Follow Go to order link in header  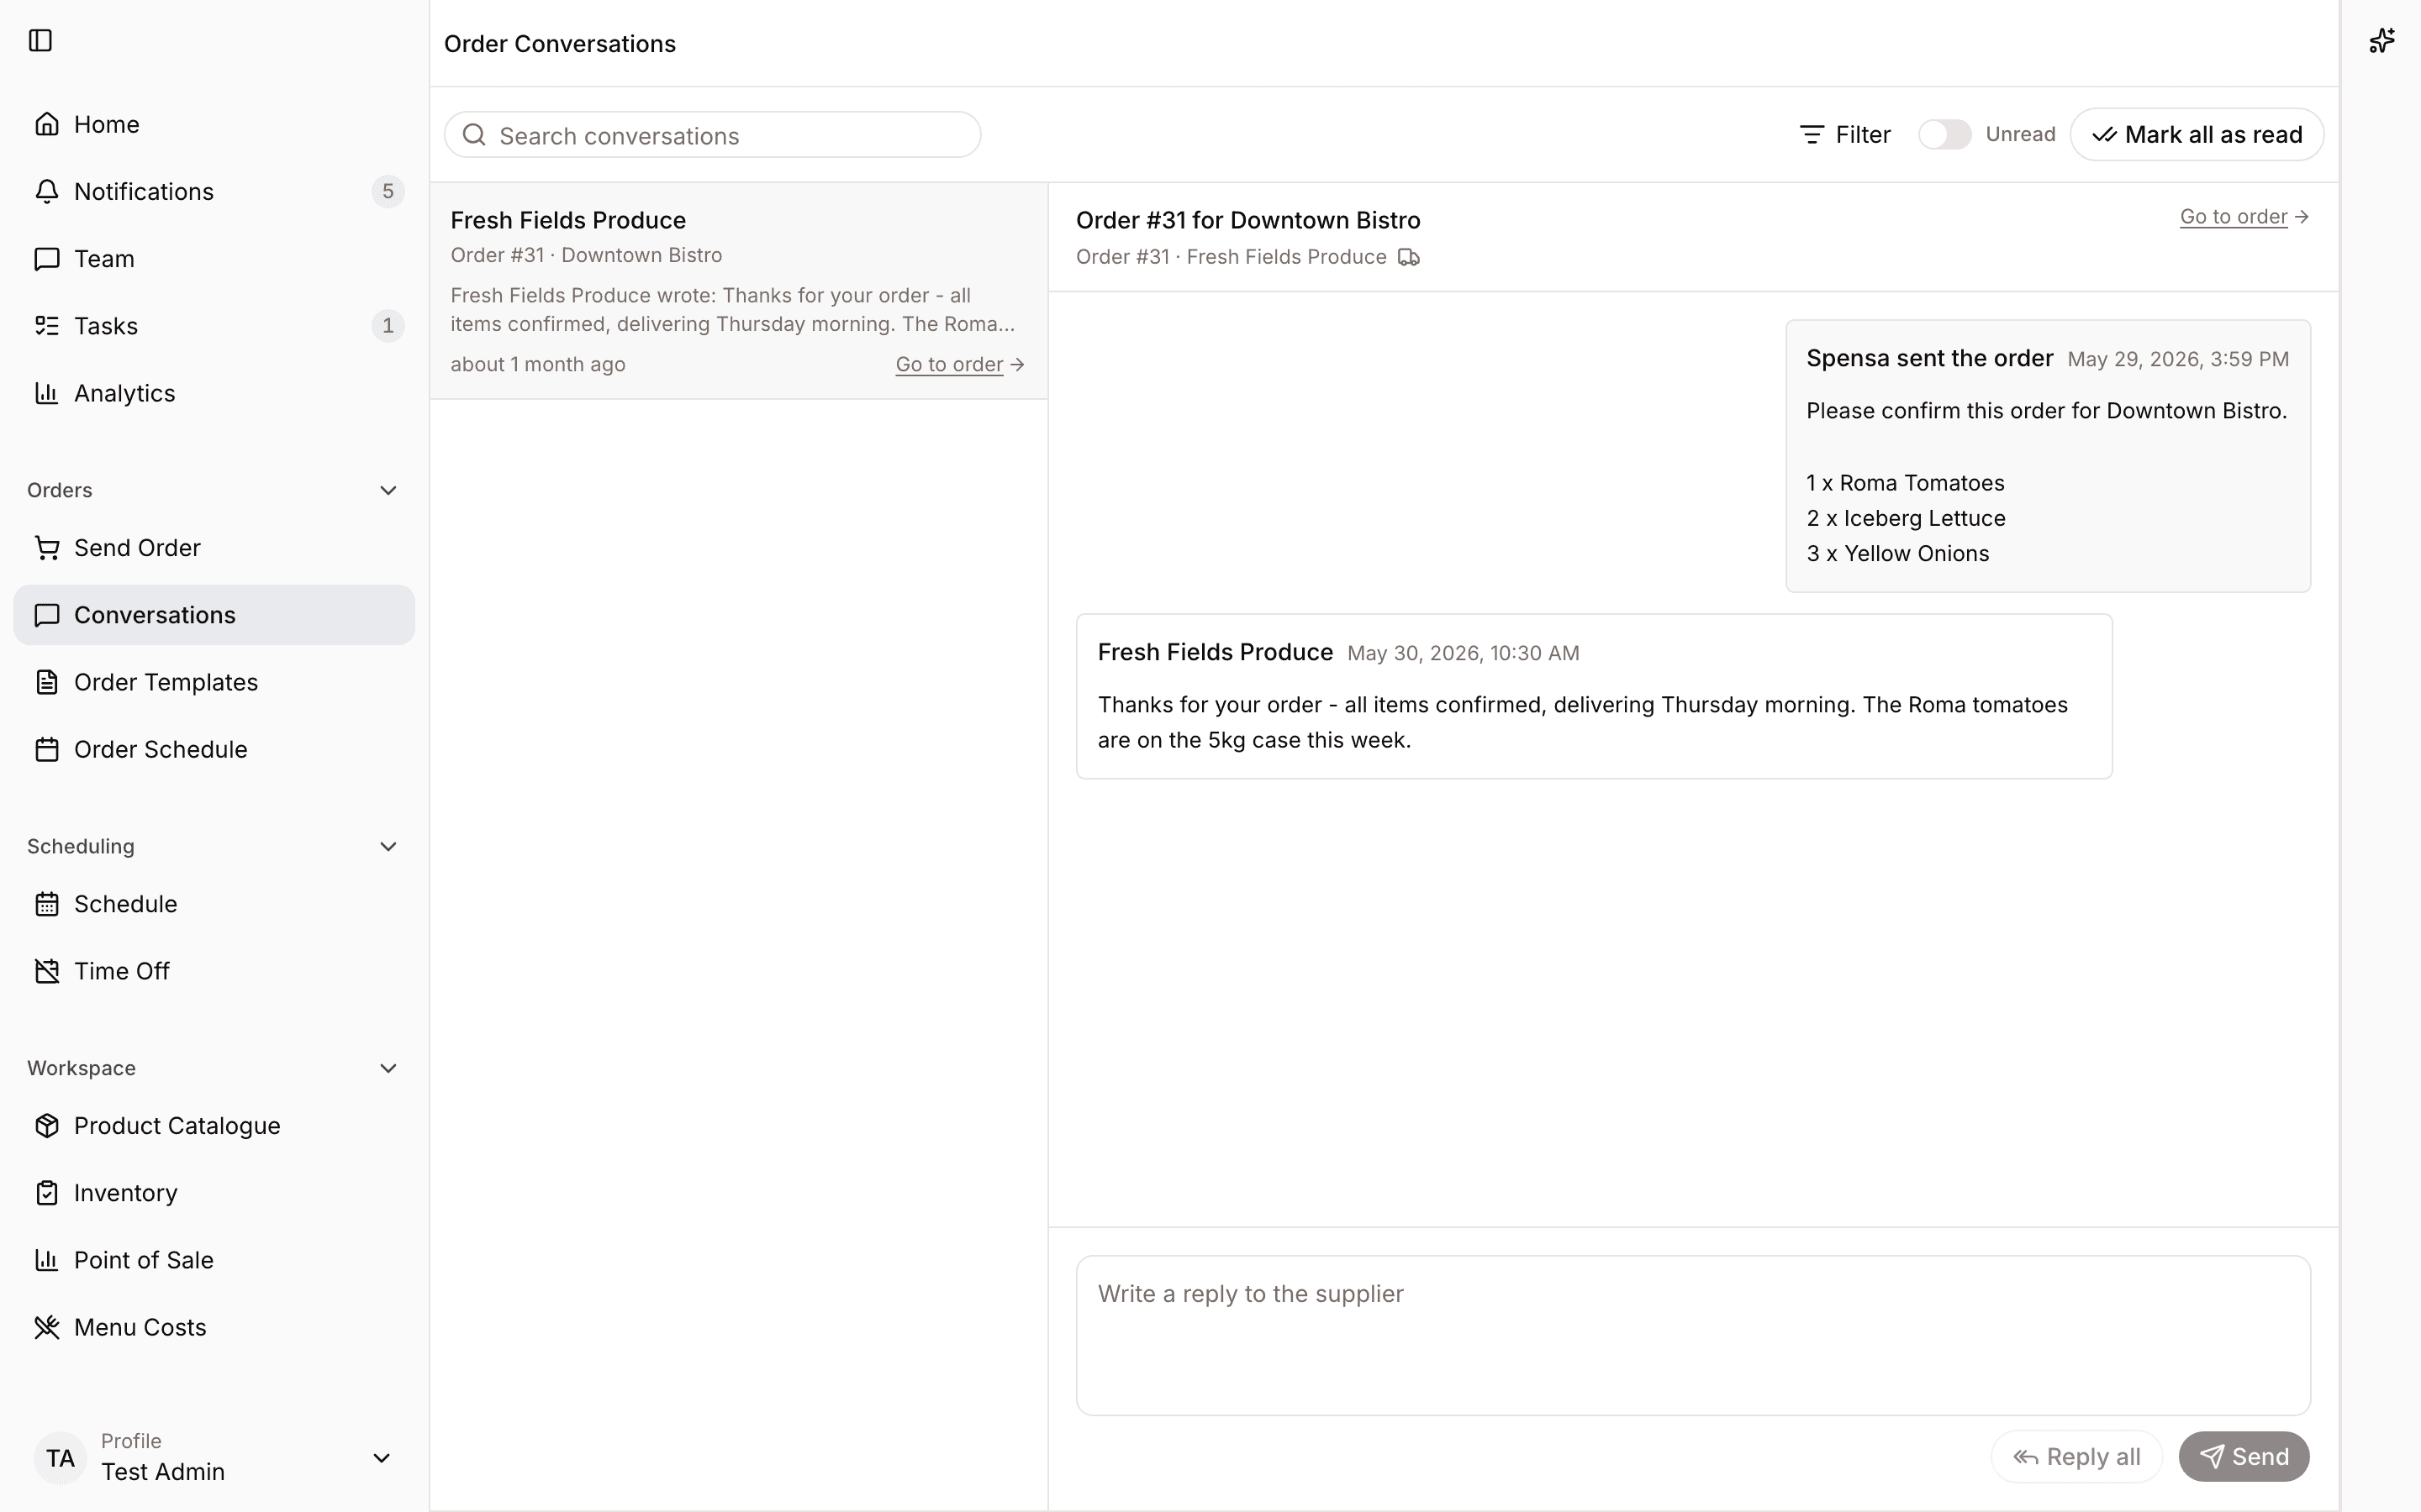click(2244, 216)
